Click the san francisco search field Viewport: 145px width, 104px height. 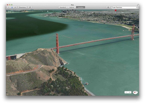point(125,7)
